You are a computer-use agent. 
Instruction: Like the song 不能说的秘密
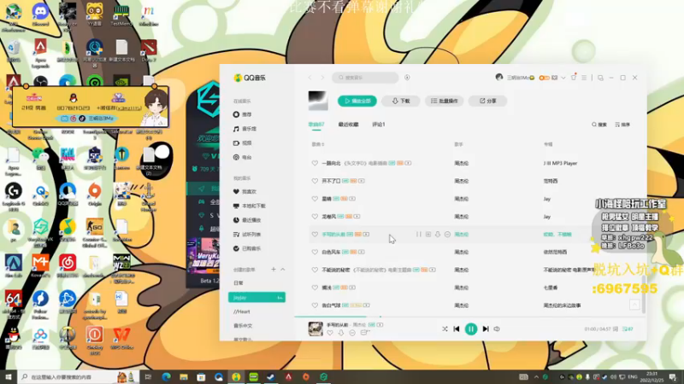pyautogui.click(x=315, y=270)
